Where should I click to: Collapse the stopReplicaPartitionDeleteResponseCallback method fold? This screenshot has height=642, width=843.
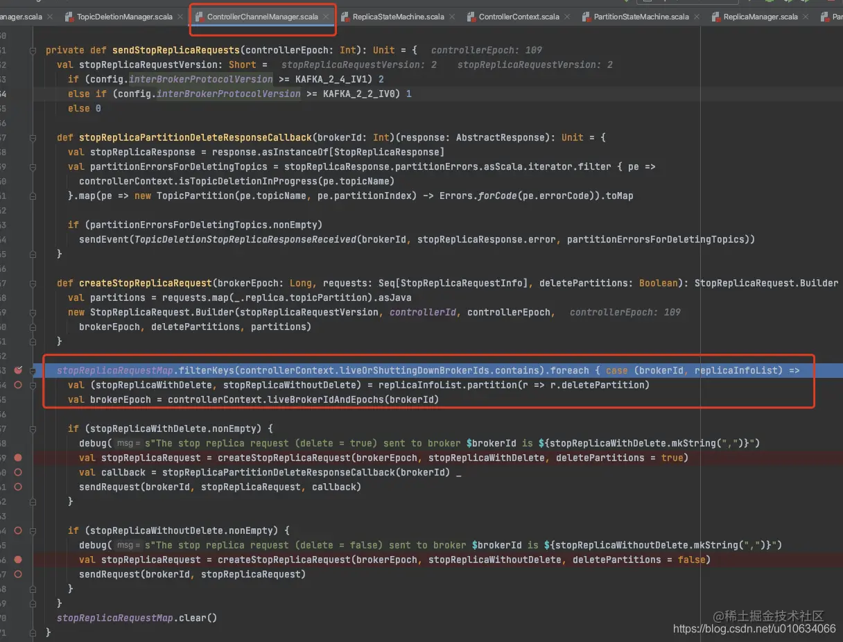pyautogui.click(x=33, y=137)
